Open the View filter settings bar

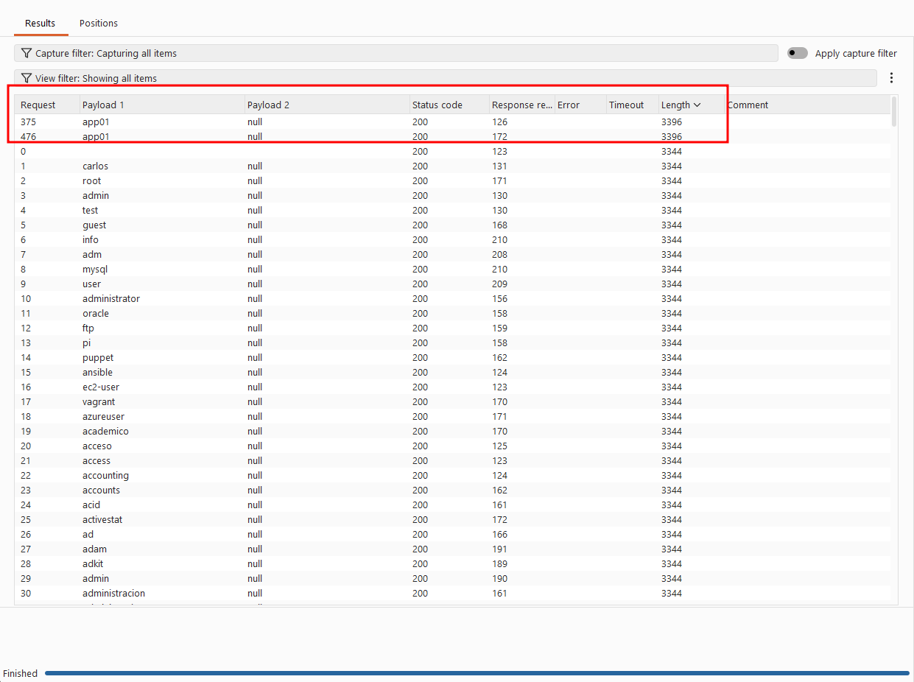(446, 78)
